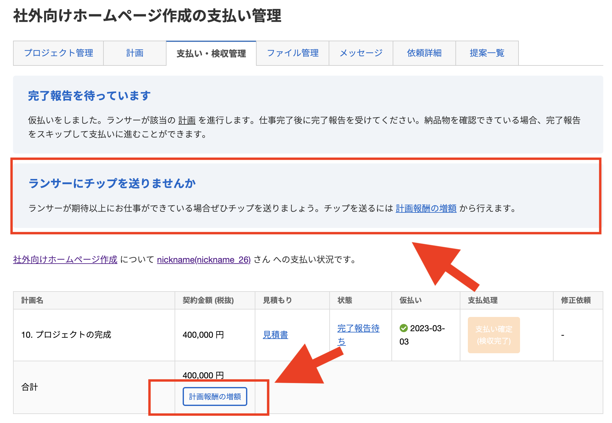Open the 計画 tab
612x423 pixels.
tap(135, 53)
